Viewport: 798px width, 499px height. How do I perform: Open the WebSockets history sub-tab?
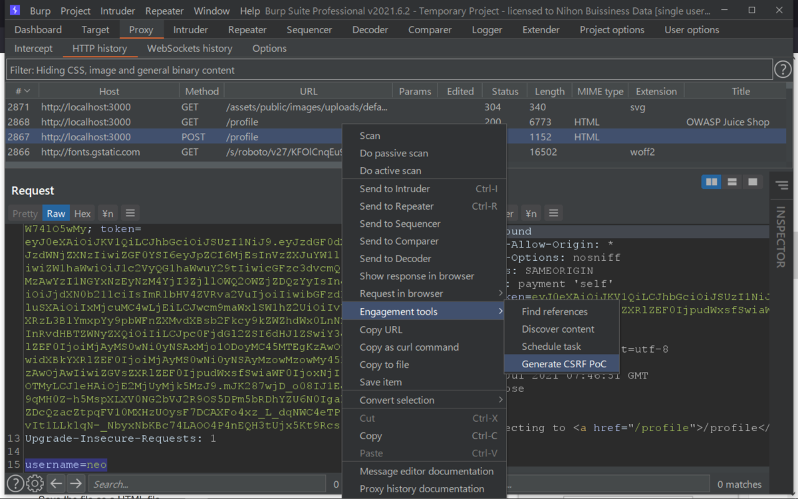coord(190,49)
